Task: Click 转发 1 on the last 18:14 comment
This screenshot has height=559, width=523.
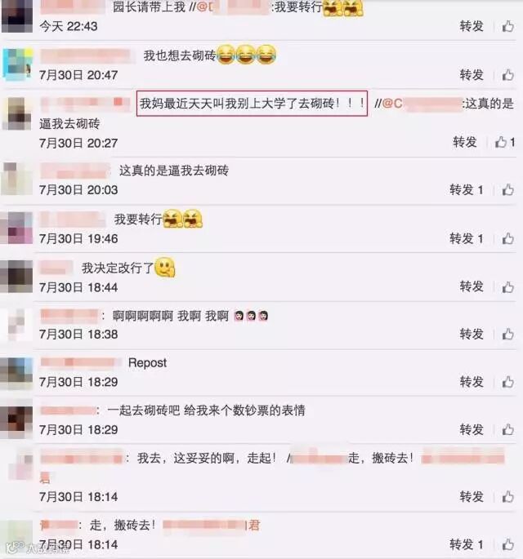Action: tap(467, 545)
